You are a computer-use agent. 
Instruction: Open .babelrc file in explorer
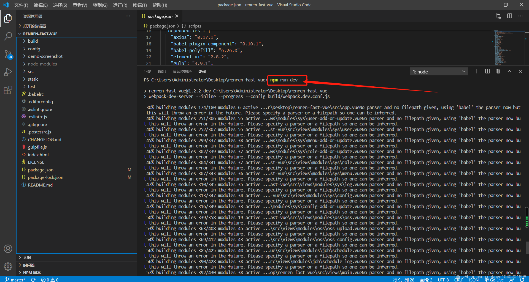77,94
